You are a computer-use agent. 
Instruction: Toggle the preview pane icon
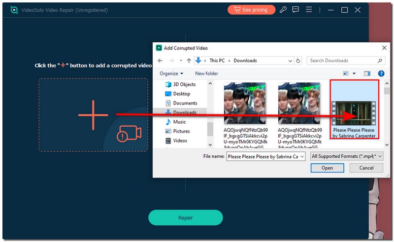367,73
